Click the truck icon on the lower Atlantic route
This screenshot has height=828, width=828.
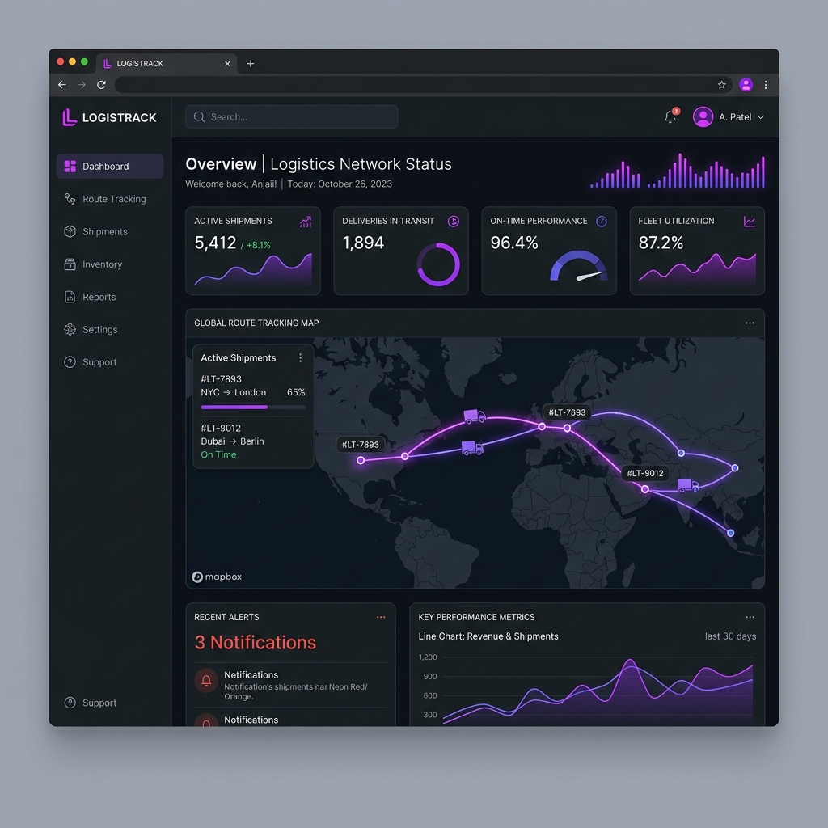(472, 448)
